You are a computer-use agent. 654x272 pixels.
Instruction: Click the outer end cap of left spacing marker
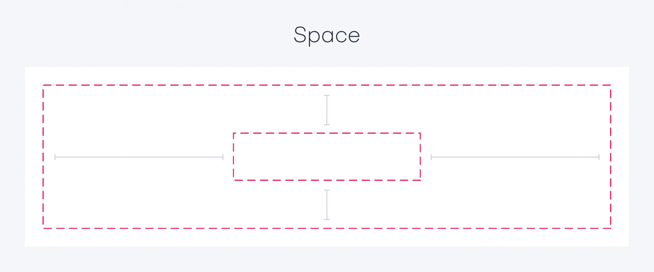[55, 157]
